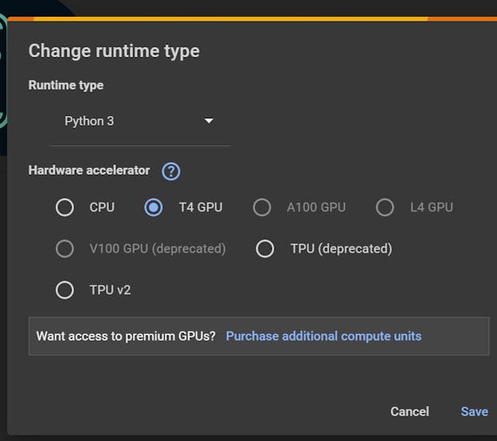Click the Runtime type section label
The image size is (497, 441).
click(66, 85)
